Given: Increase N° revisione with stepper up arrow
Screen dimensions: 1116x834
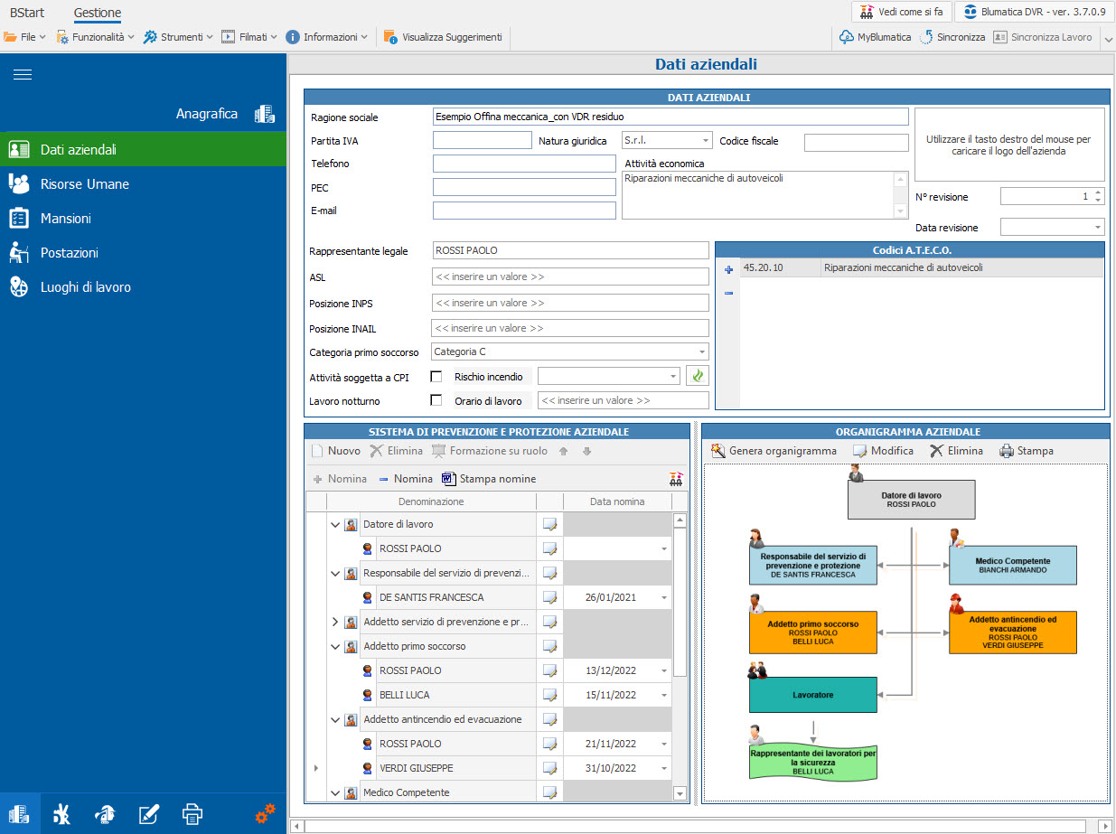Looking at the screenshot, I should 1098,192.
